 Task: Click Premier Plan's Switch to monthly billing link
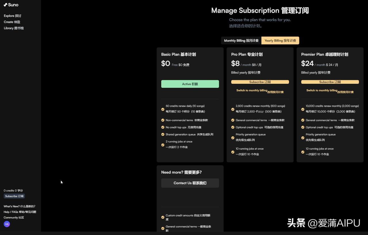(330, 91)
